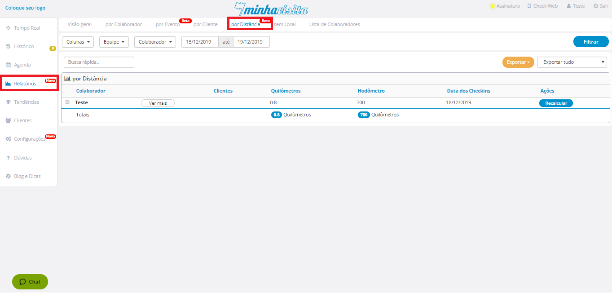Open the green Chat widget
The height and width of the screenshot is (293, 612).
30,282
